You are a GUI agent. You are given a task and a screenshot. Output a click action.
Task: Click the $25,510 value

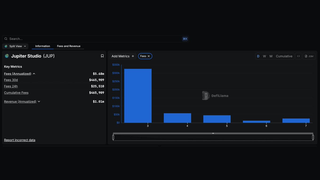pyautogui.click(x=98, y=86)
